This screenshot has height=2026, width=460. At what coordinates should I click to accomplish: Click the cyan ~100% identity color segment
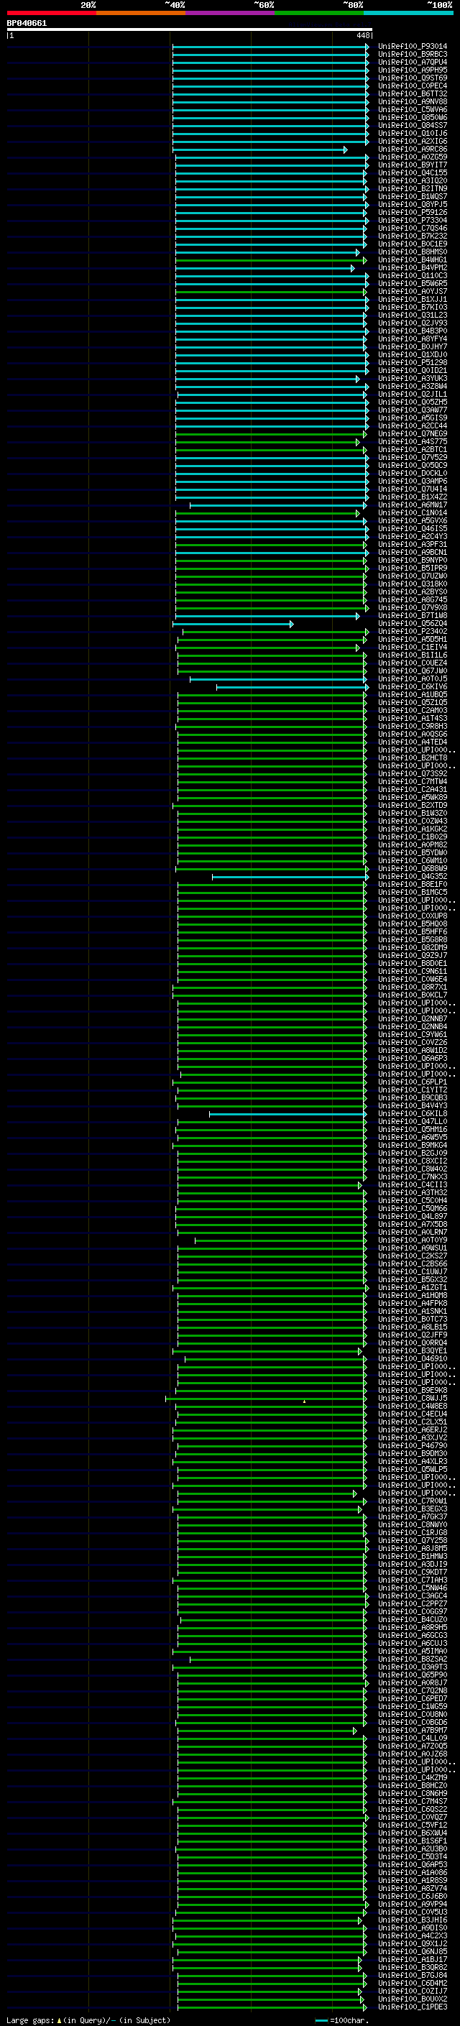coord(408,13)
